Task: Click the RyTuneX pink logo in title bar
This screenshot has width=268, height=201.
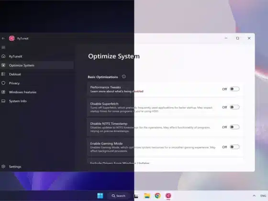Action: pos(12,38)
